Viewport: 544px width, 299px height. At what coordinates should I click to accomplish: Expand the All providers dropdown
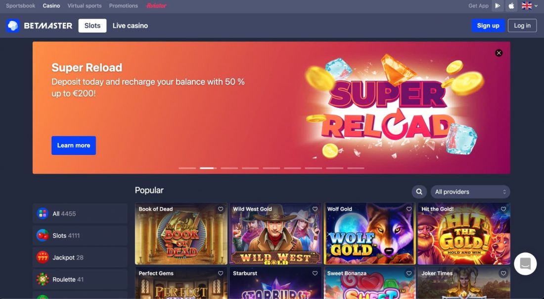click(x=470, y=192)
